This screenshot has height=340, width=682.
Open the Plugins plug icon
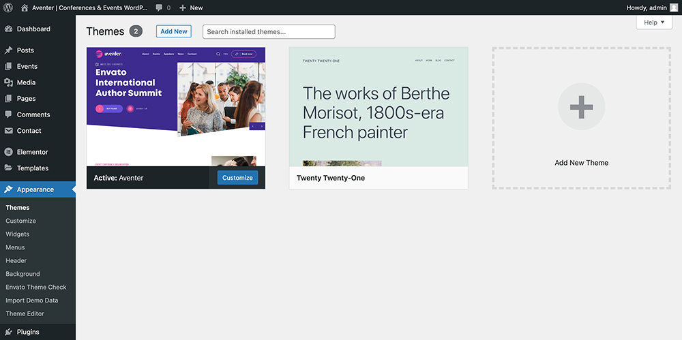click(8, 332)
